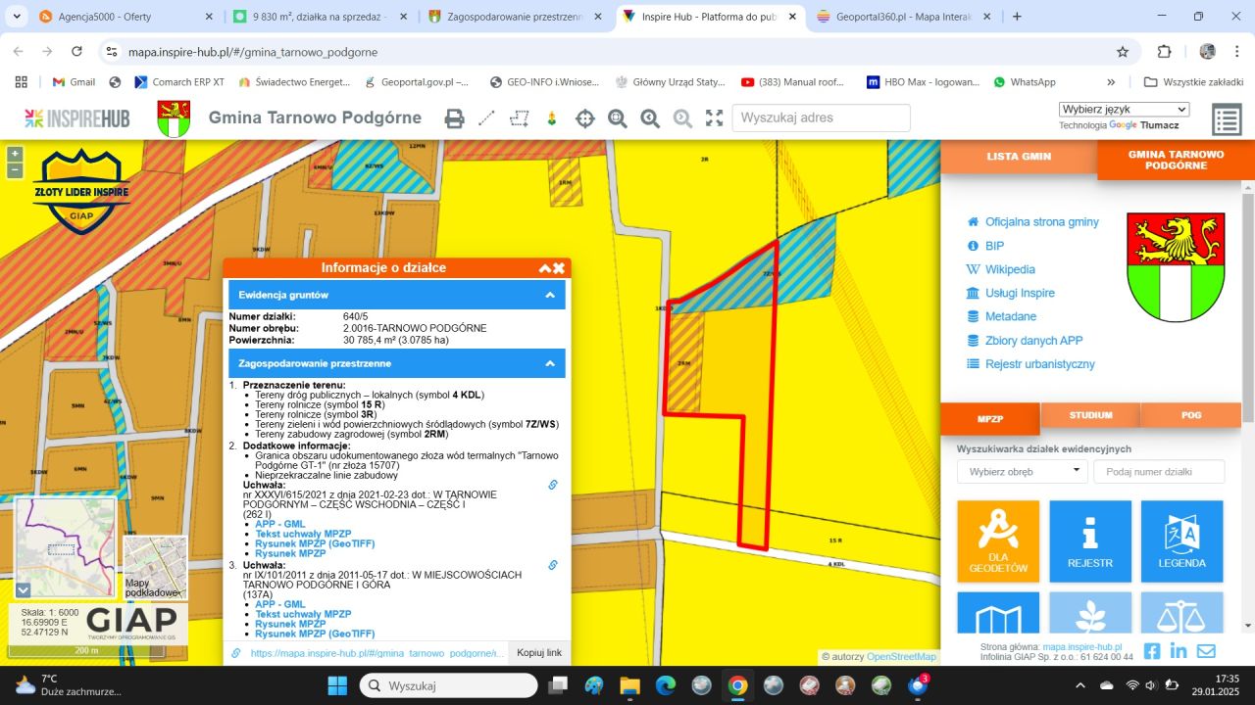Image resolution: width=1255 pixels, height=705 pixels.
Task: Click link icon beside first Uchwała
Action: click(x=553, y=485)
